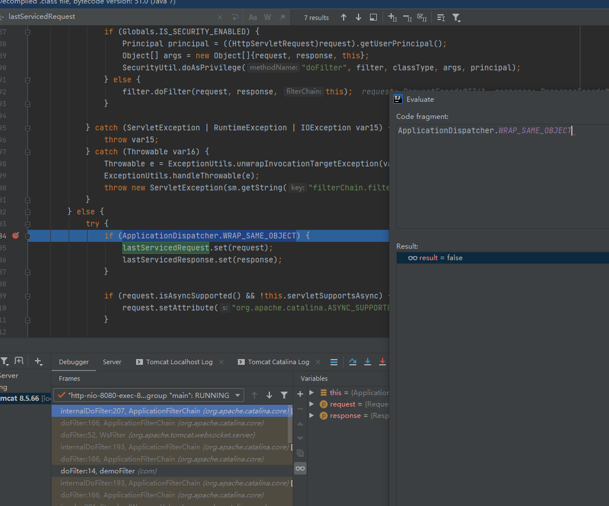Select the 'result = false' row
This screenshot has height=506, width=609.
503,258
